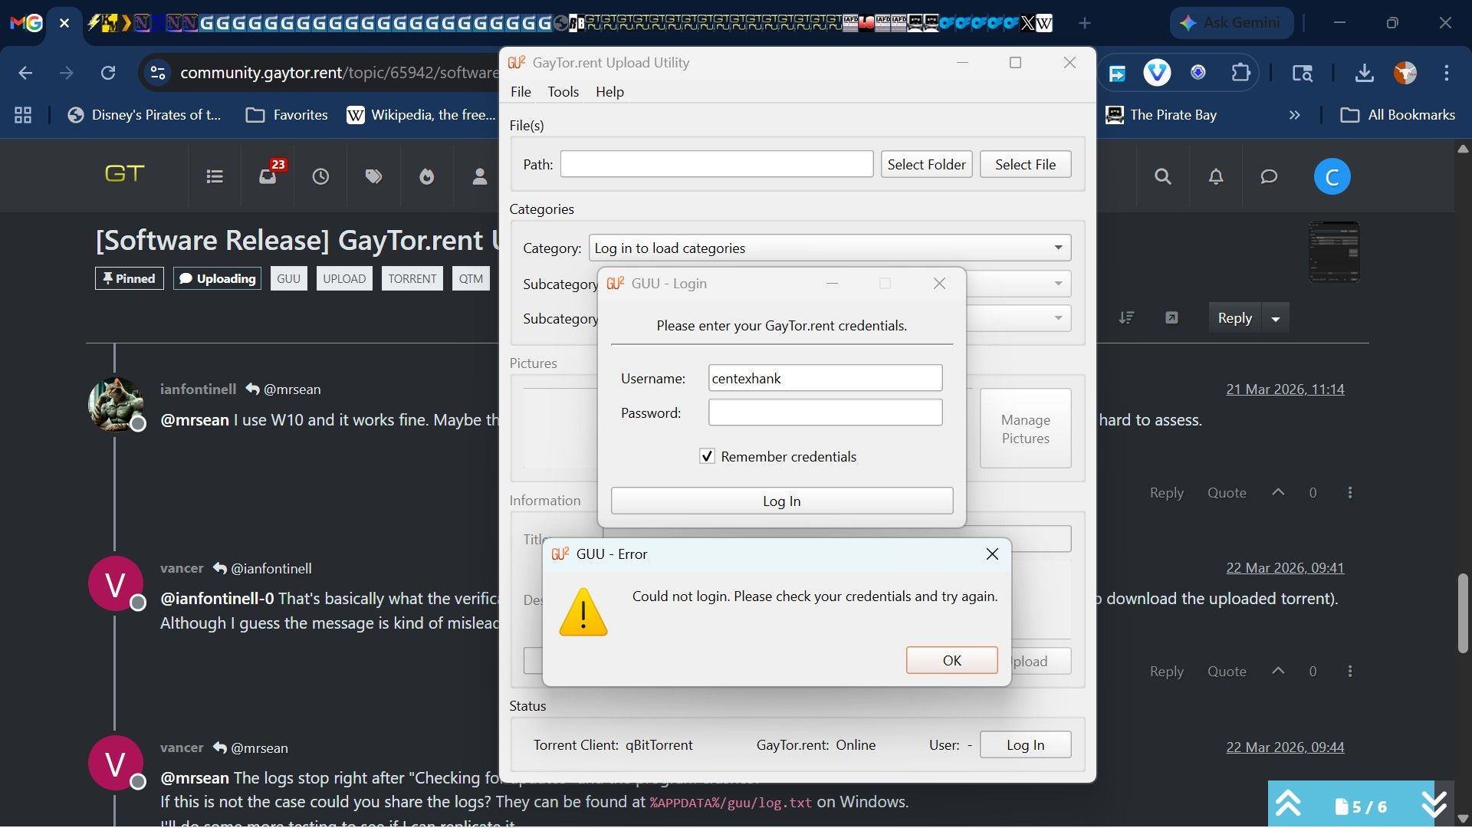Image resolution: width=1472 pixels, height=828 pixels.
Task: Open the File menu
Action: click(x=521, y=92)
